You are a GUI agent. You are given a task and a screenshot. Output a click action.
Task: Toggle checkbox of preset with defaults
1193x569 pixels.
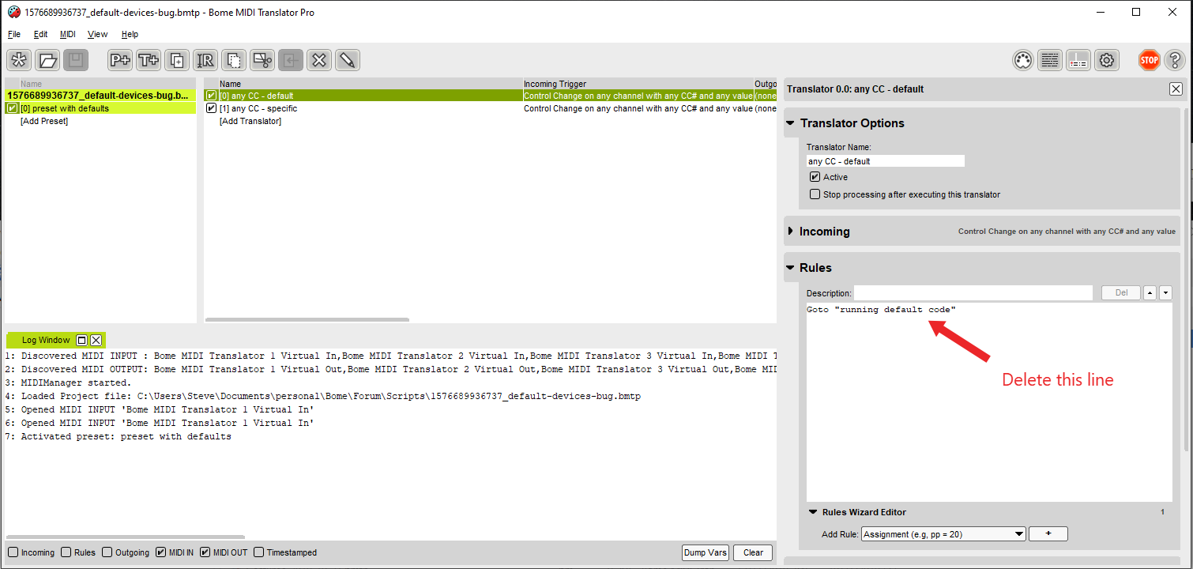click(12, 108)
